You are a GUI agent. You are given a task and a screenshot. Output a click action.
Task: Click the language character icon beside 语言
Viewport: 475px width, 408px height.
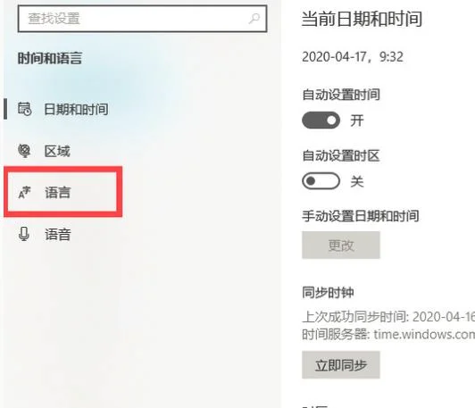pos(24,192)
